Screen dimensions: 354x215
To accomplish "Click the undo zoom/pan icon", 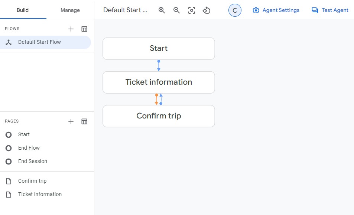I will pyautogui.click(x=207, y=10).
